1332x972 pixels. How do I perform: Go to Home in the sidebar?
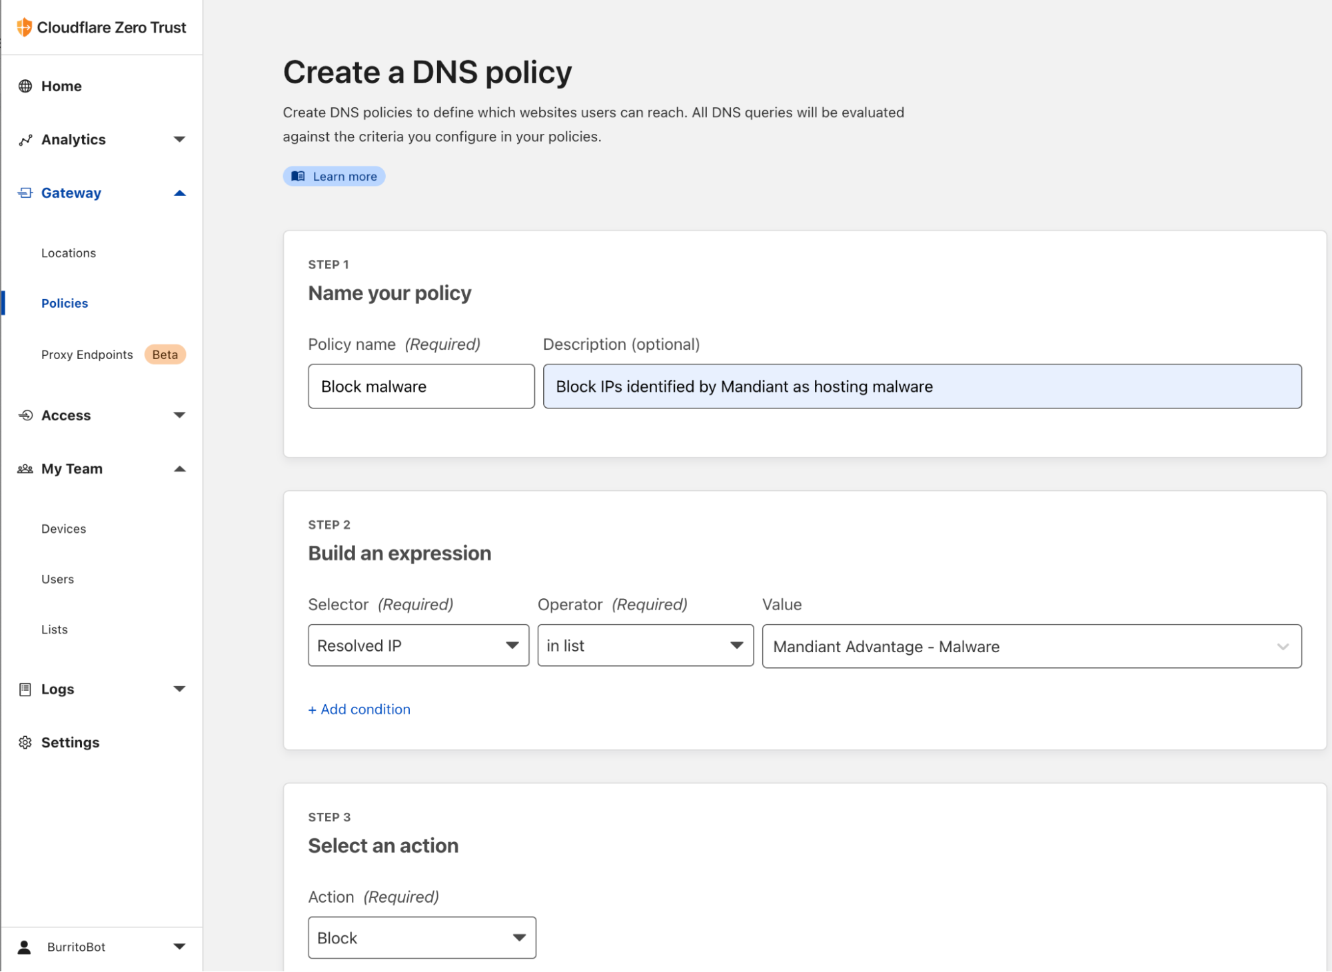61,86
